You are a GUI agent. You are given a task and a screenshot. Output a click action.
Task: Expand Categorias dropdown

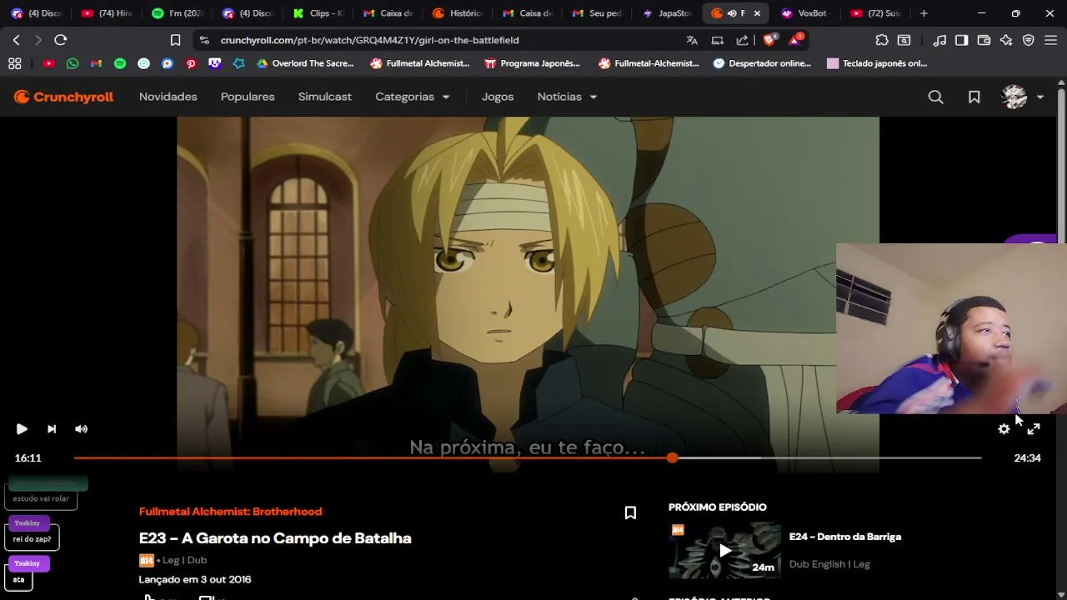(x=413, y=97)
